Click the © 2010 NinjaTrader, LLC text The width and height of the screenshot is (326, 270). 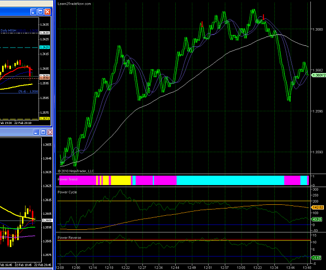(x=76, y=171)
